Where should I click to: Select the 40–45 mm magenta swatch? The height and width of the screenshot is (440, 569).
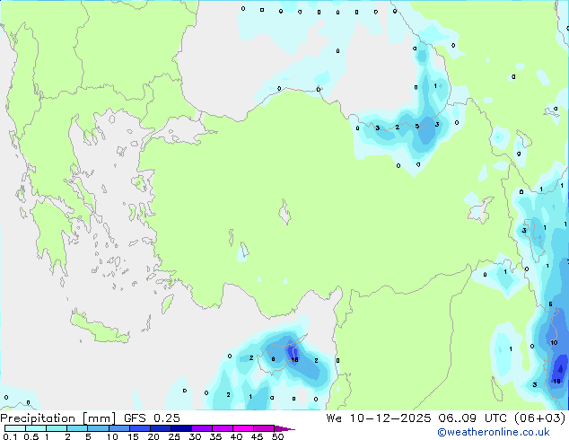[x=243, y=428]
